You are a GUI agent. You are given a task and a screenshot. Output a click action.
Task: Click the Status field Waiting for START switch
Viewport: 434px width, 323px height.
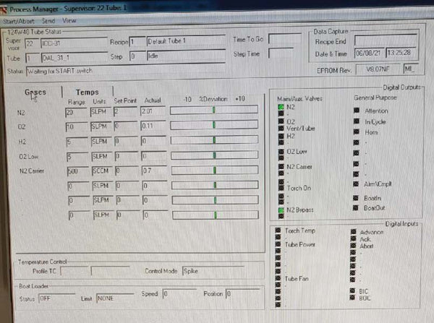[x=126, y=71]
